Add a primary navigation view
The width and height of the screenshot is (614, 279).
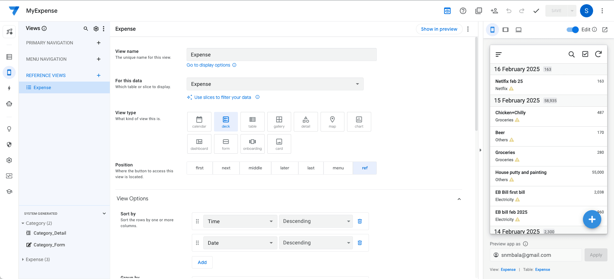(99, 43)
